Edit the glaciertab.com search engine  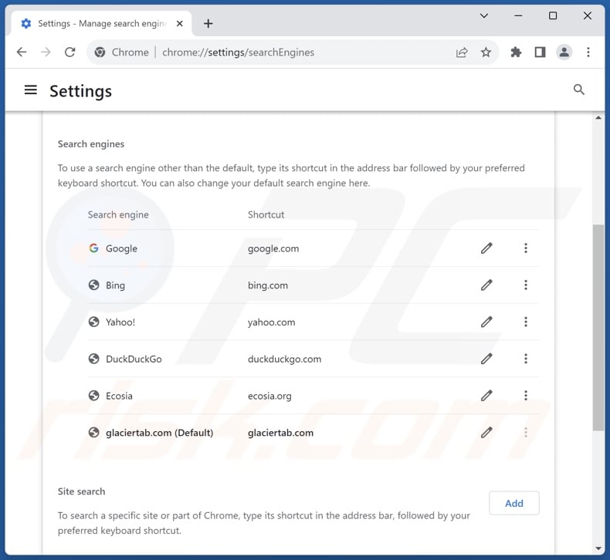coord(486,433)
